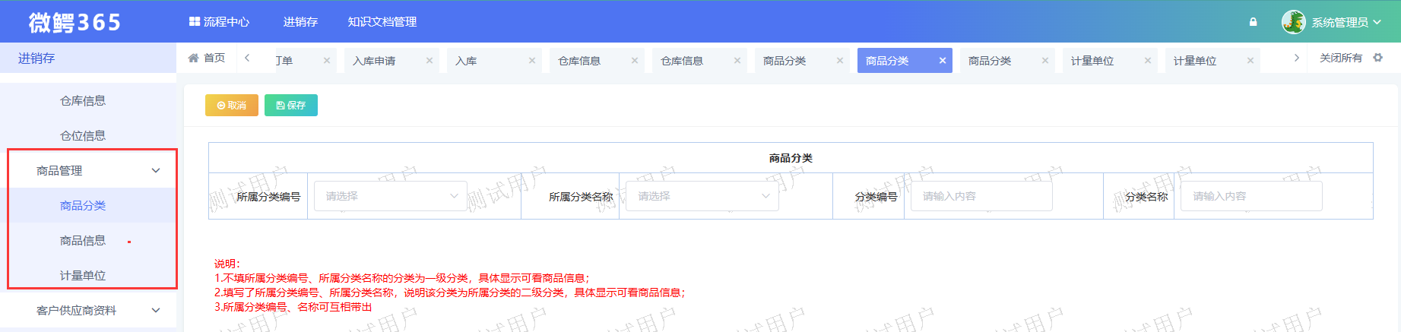Click the user avatar image

[x=1293, y=22]
